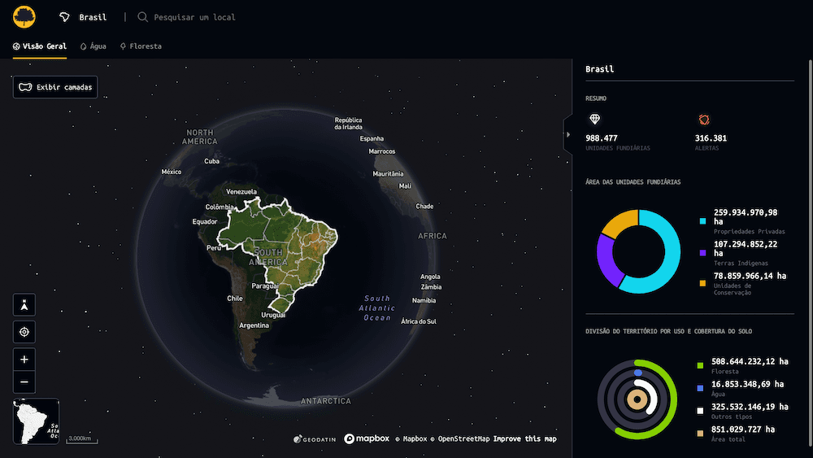Image resolution: width=813 pixels, height=458 pixels.
Task: Click the red alerts icon
Action: [x=703, y=120]
